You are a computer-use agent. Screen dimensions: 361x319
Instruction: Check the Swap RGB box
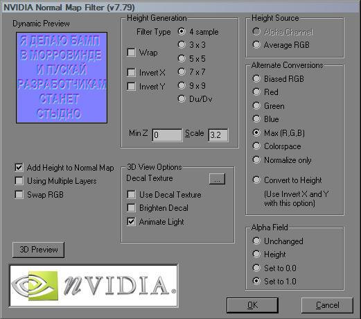tap(19, 194)
